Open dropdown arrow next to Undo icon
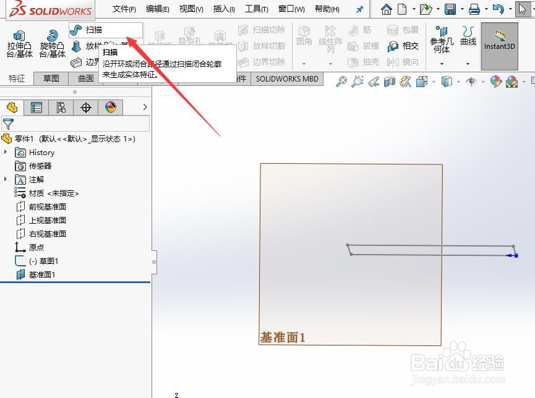 (510, 9)
